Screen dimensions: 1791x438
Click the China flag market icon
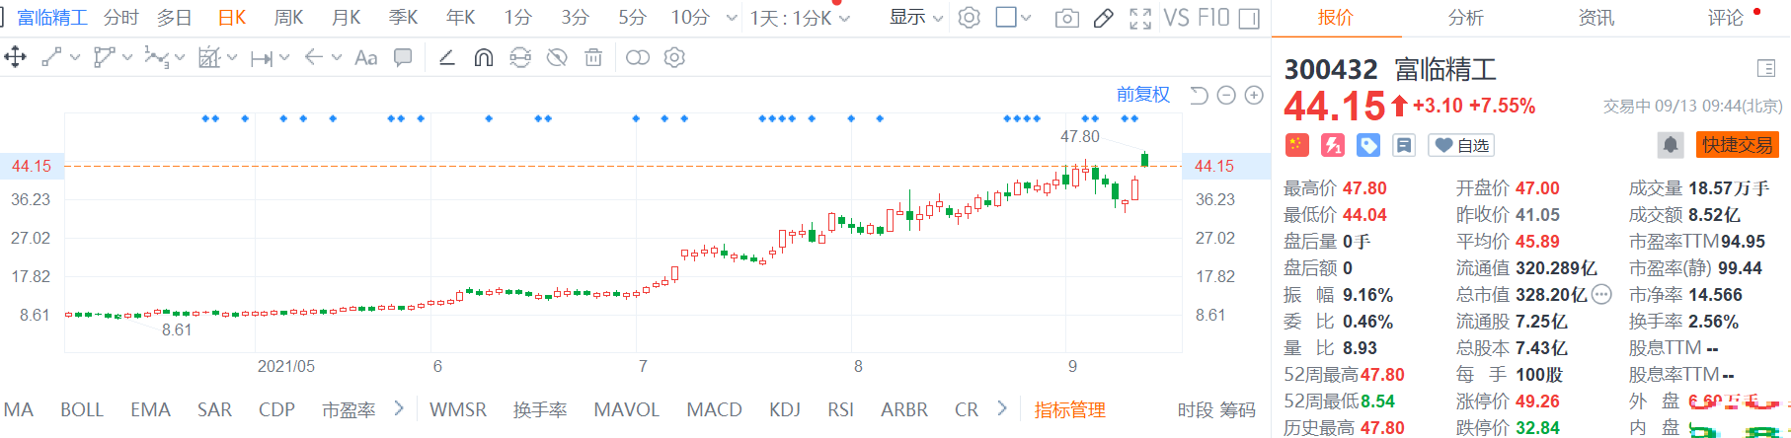(1296, 145)
